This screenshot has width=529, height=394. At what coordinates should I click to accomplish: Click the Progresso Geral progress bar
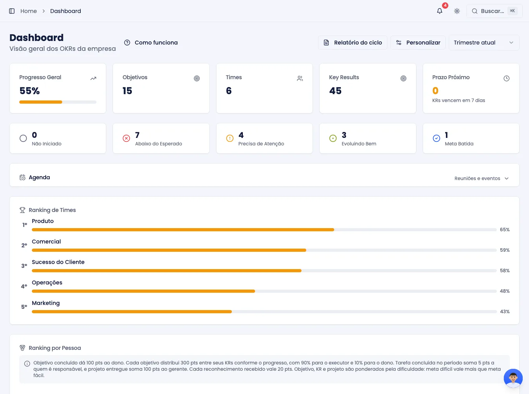[x=58, y=102]
